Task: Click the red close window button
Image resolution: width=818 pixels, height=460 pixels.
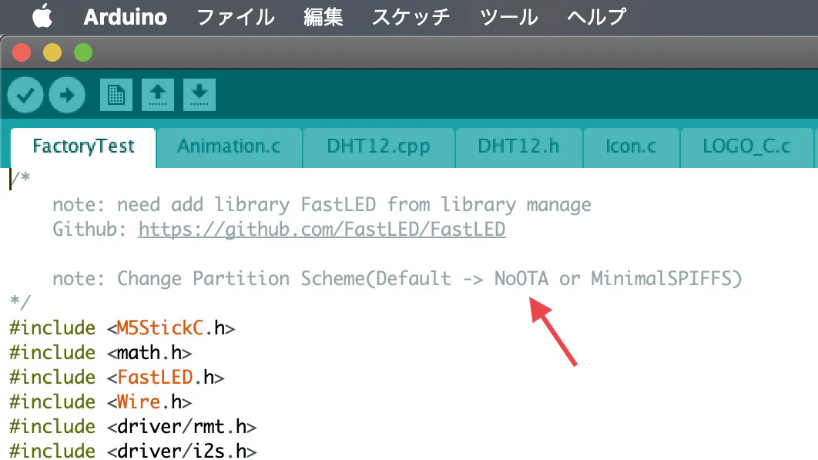Action: [x=22, y=52]
